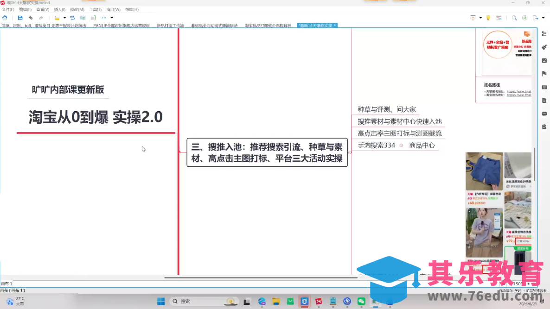
Task: Open the Markers flag panel
Action: pyautogui.click(x=544, y=74)
